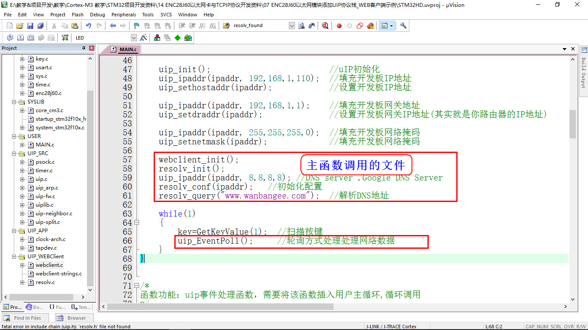Select resolv.c in project tree
Image resolution: width=588 pixels, height=330 pixels.
tap(45, 282)
